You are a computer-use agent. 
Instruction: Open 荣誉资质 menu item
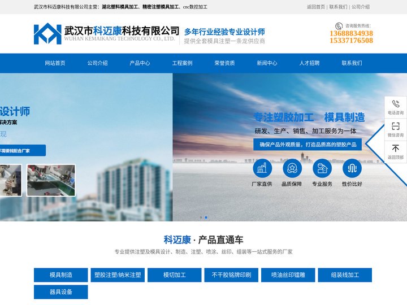(x=224, y=63)
